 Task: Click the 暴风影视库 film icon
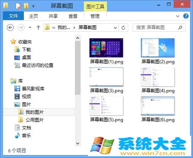point(17,88)
